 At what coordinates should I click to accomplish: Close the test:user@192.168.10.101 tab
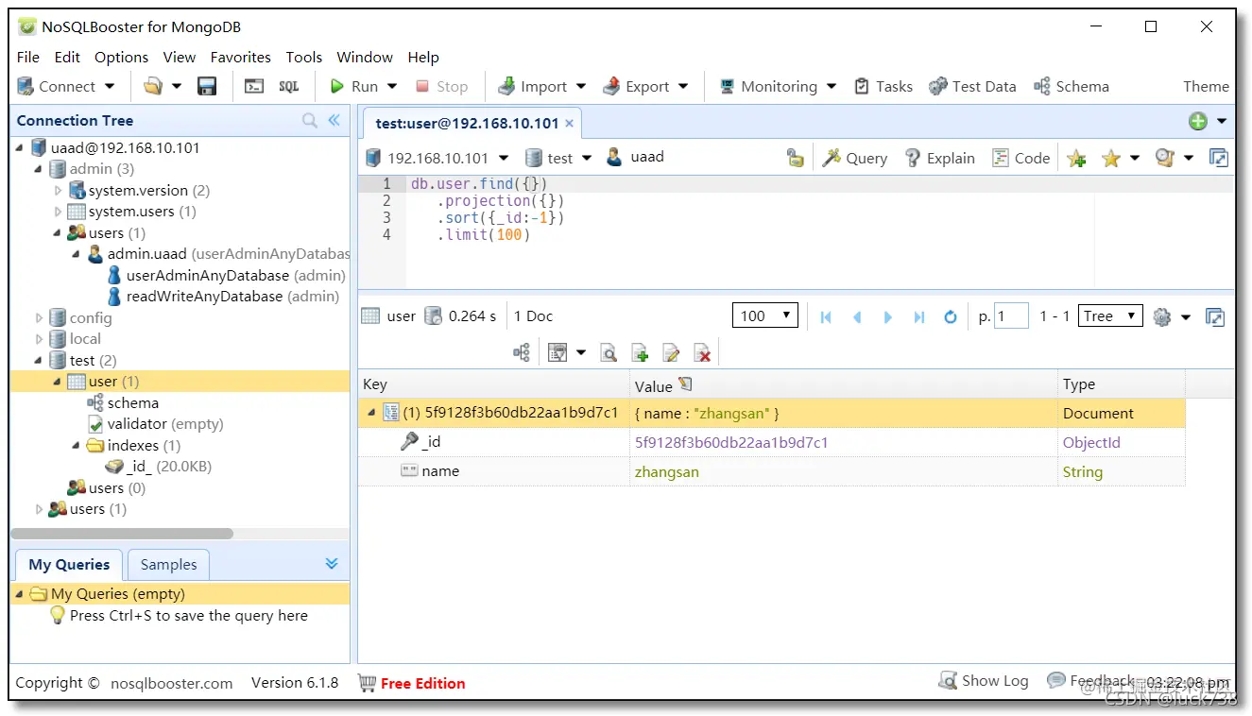click(x=569, y=123)
